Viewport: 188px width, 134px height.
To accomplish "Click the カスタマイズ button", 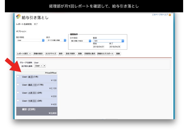I will [51, 54].
